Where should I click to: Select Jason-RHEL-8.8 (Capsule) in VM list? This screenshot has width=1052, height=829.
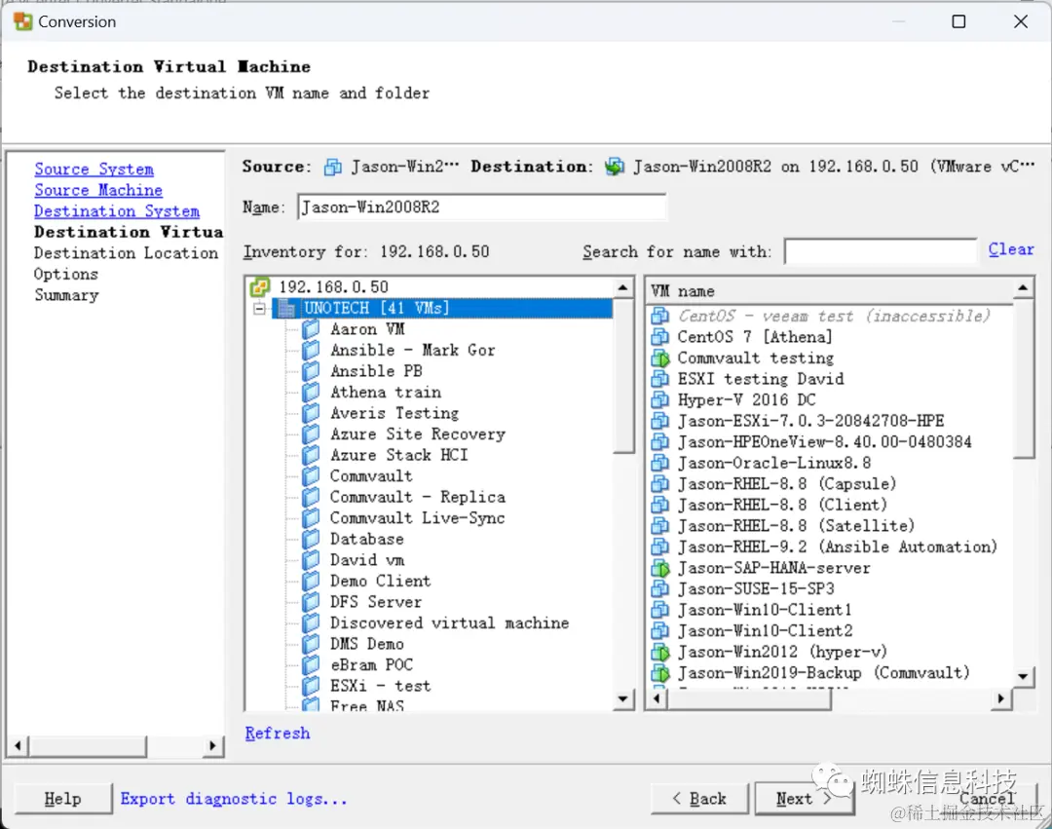787,484
